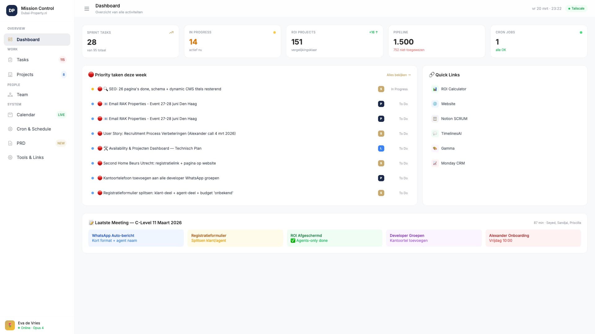This screenshot has height=334, width=595.
Task: Expand 'Alles bekijken' in Priority taken
Action: coord(398,75)
